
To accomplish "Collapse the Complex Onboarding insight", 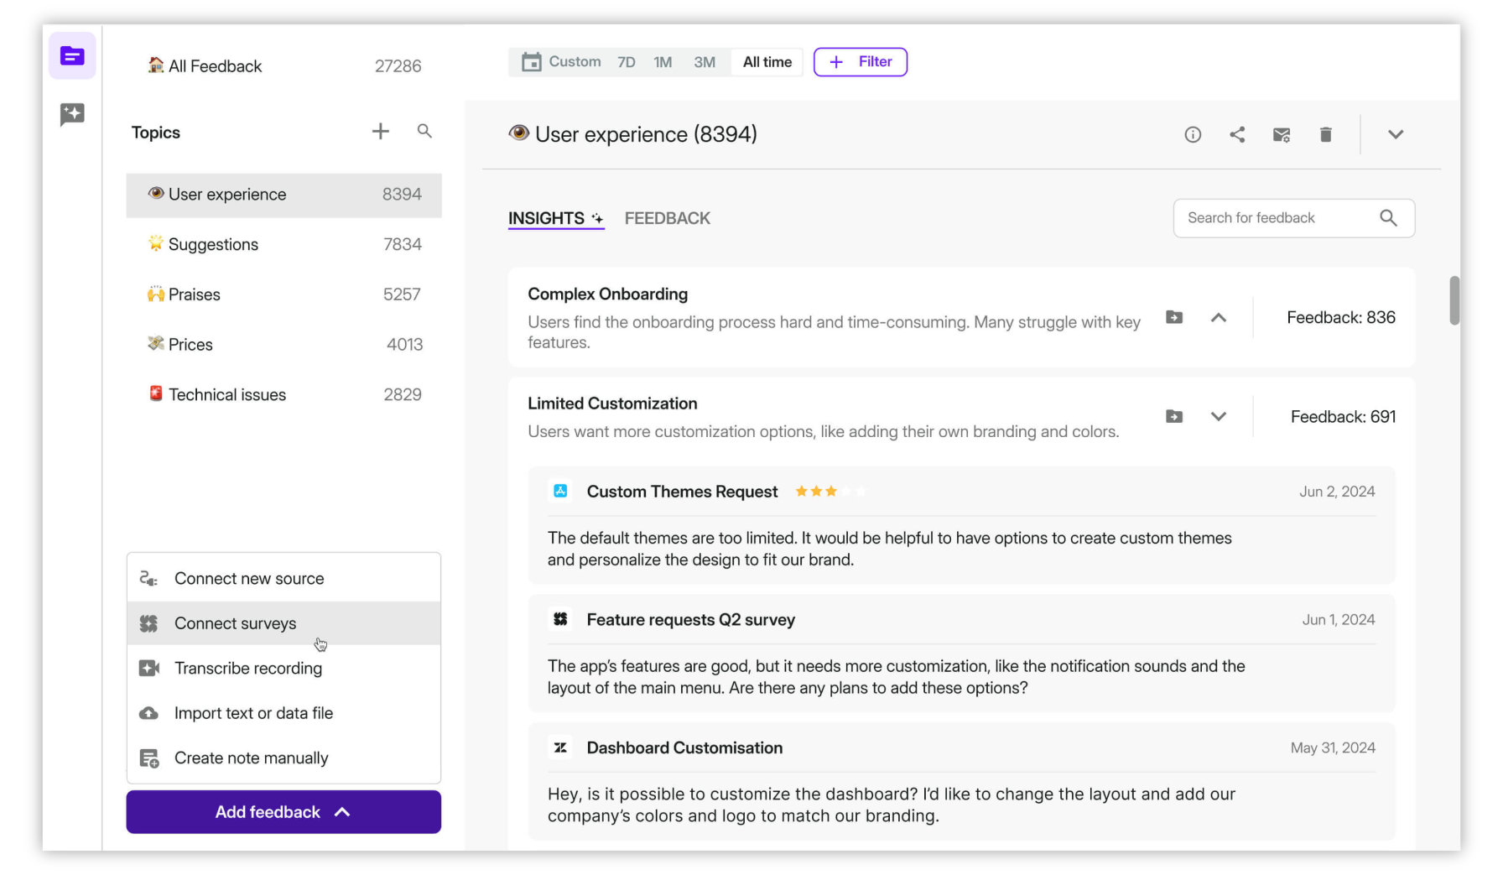I will [x=1219, y=317].
